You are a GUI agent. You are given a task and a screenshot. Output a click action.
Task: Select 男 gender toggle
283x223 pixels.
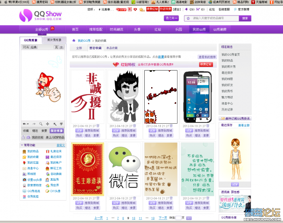tap(56, 47)
